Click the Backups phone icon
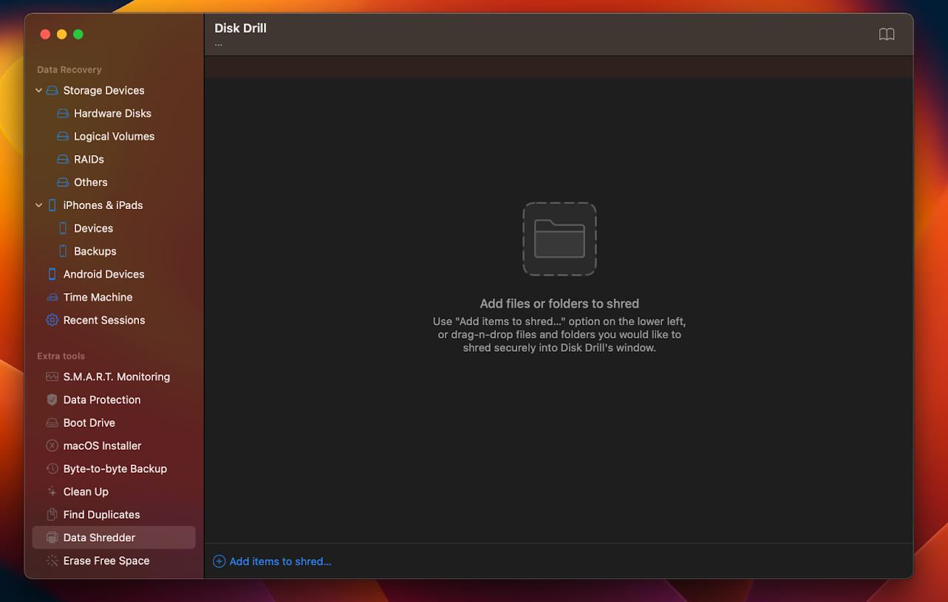The width and height of the screenshot is (948, 602). point(63,251)
